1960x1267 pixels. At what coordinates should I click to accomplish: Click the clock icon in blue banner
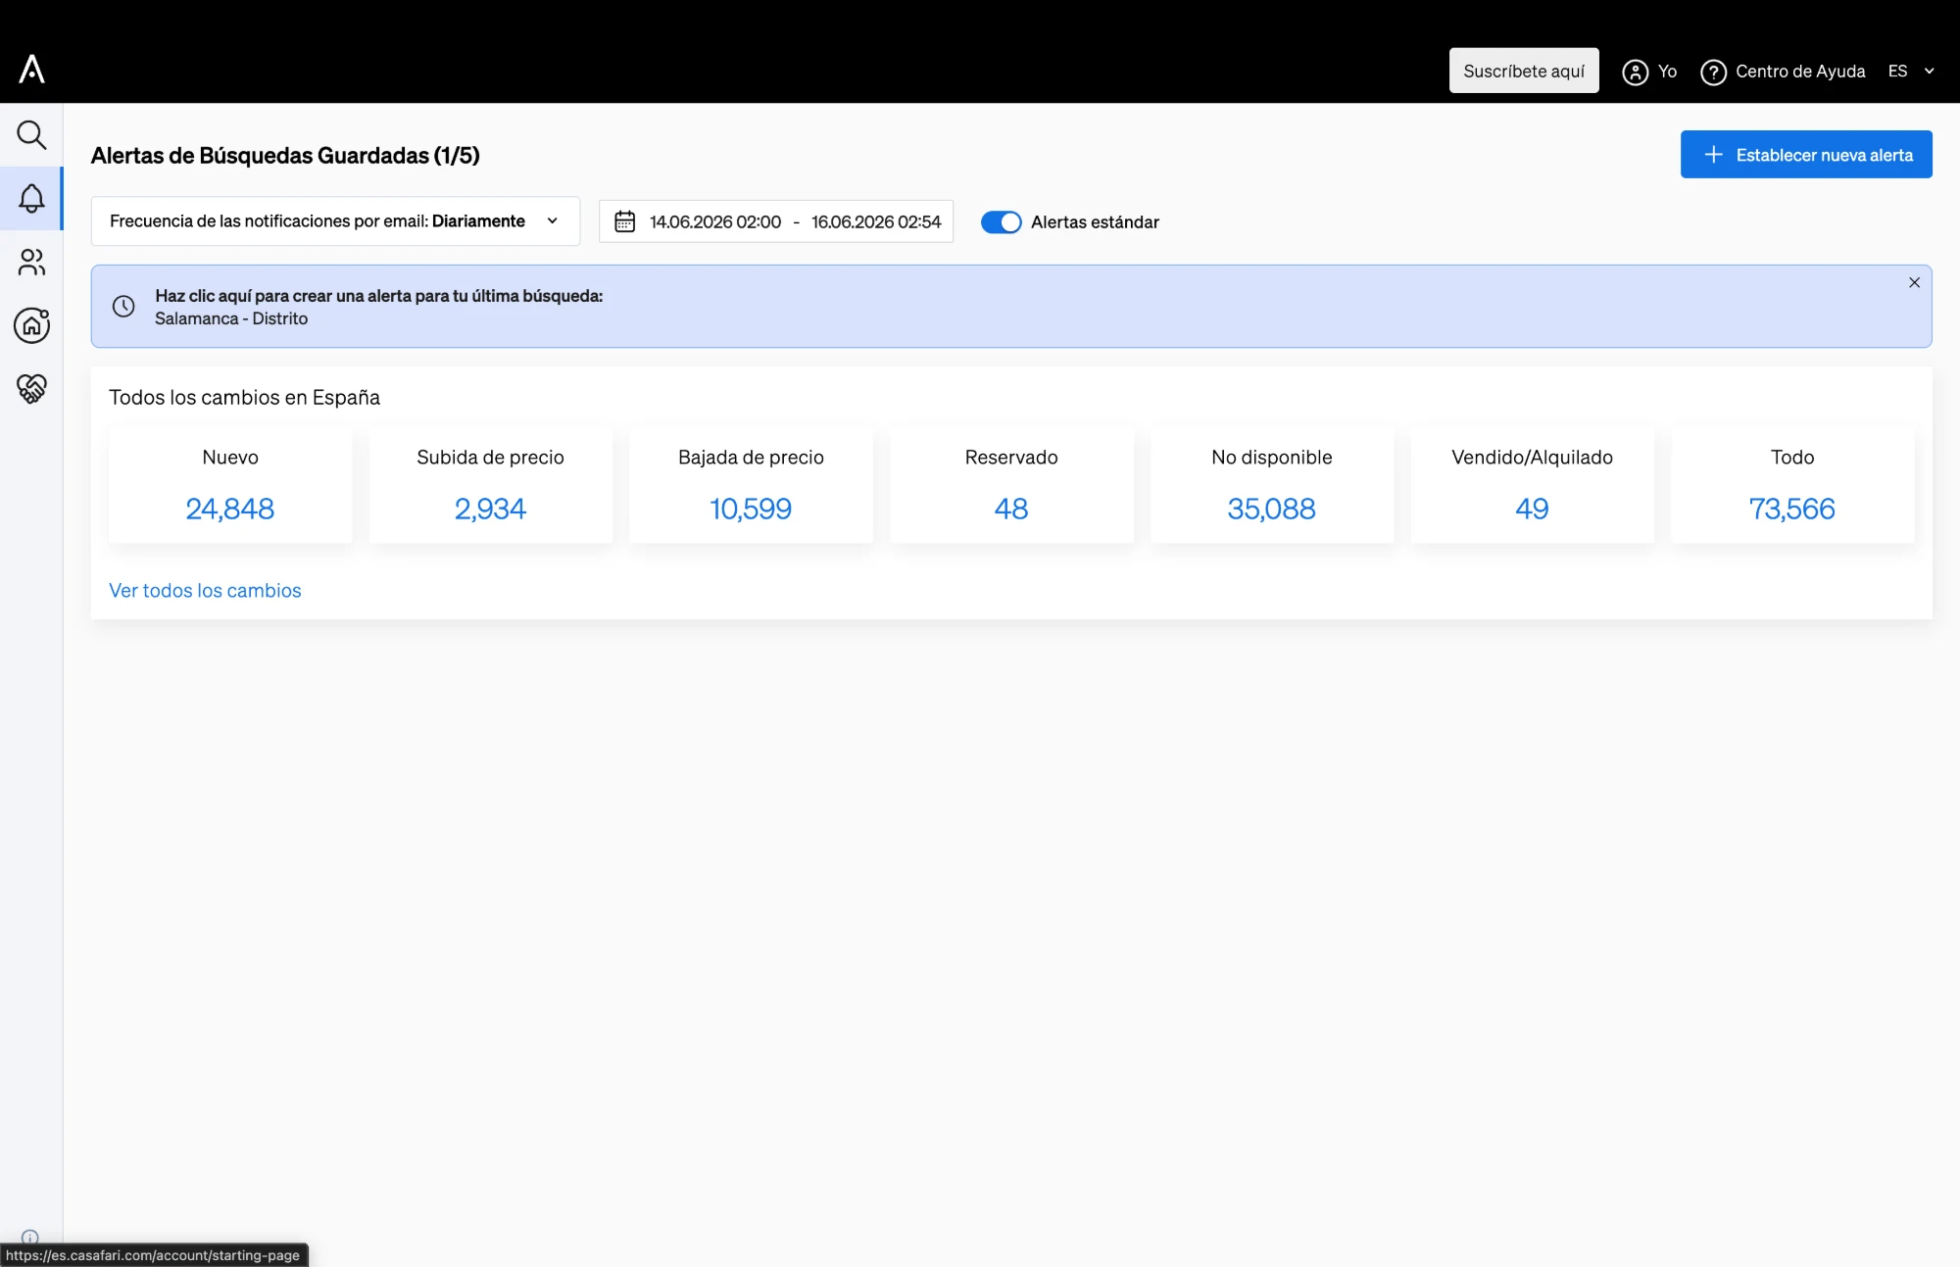click(123, 307)
